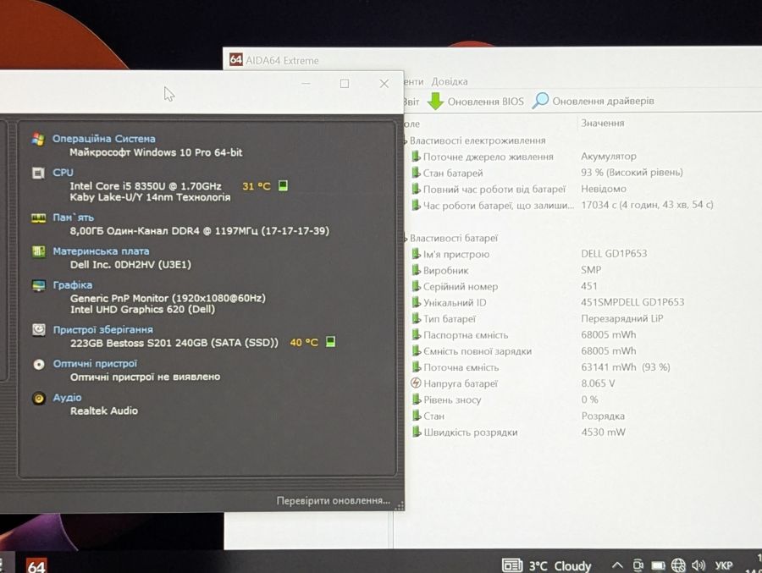Click the battery icon beside Стан батарей
This screenshot has width=762, height=573.
coord(416,173)
